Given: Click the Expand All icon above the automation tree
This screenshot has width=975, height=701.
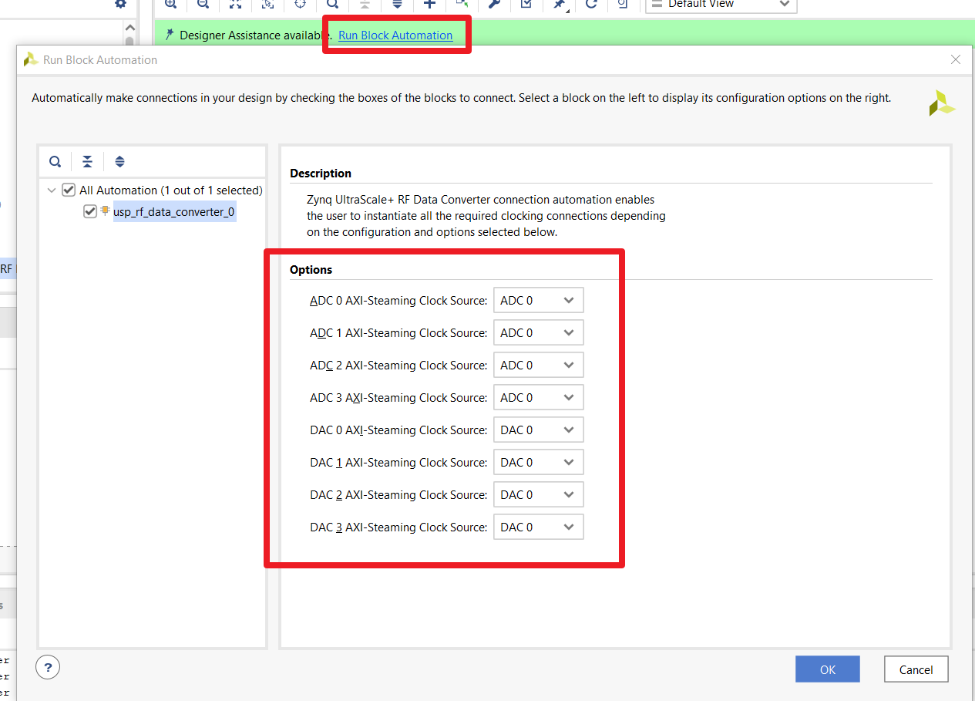Looking at the screenshot, I should coord(119,161).
